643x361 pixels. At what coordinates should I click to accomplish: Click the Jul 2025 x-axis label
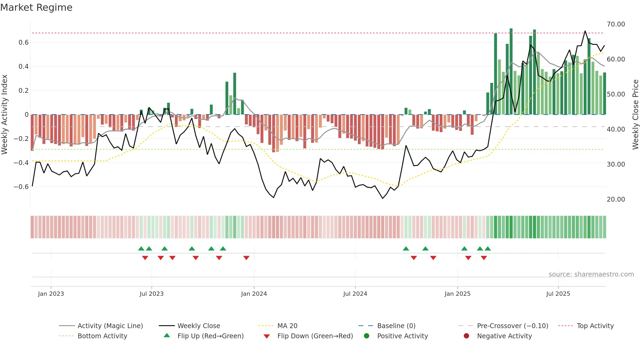[x=558, y=294]
